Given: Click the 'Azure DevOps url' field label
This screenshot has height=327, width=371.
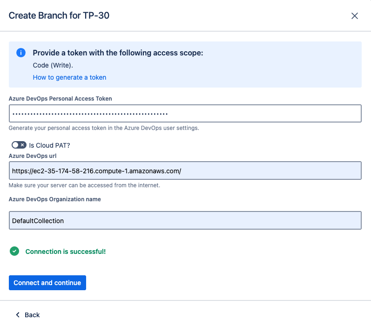Looking at the screenshot, I should pos(33,155).
